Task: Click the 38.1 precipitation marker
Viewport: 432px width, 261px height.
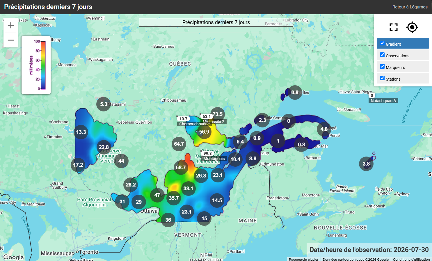Action: click(188, 189)
